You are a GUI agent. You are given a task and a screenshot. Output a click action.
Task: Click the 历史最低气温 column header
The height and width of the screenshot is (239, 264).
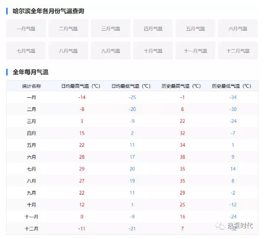coord(231,86)
